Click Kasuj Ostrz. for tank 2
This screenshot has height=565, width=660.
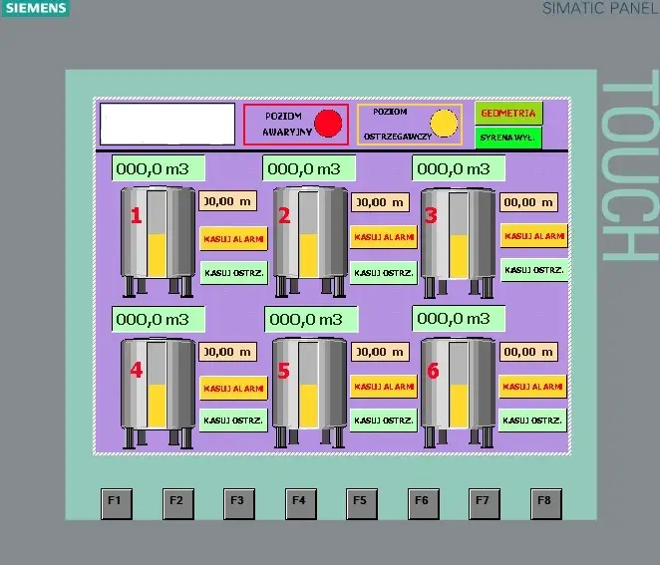384,273
